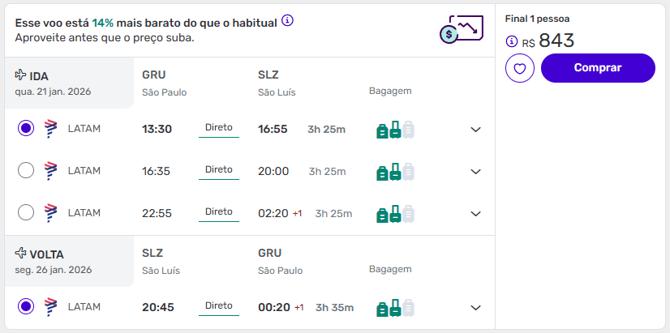Click baggage icons for the 16:35 flight
The height and width of the screenshot is (333, 670).
pos(395,171)
